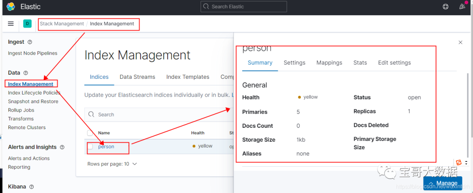Sort by the Name column header
Image resolution: width=473 pixels, height=193 pixels.
pos(104,133)
